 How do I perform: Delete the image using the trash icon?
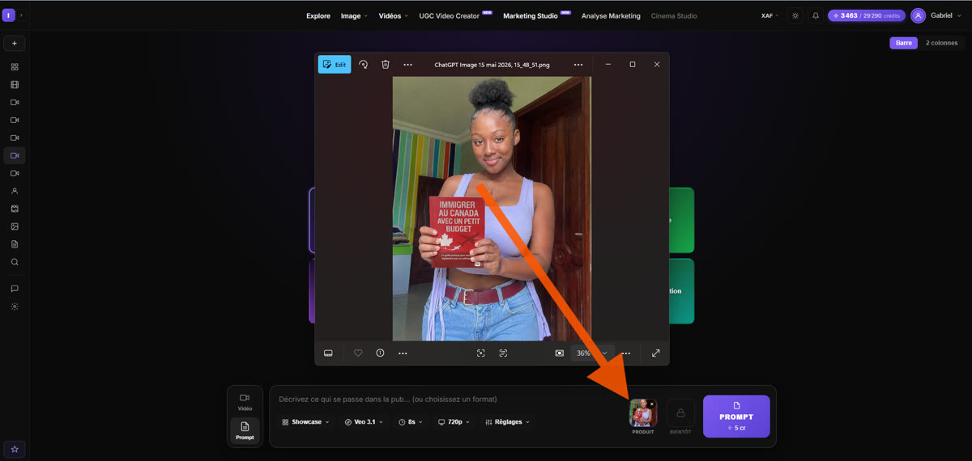(x=386, y=65)
